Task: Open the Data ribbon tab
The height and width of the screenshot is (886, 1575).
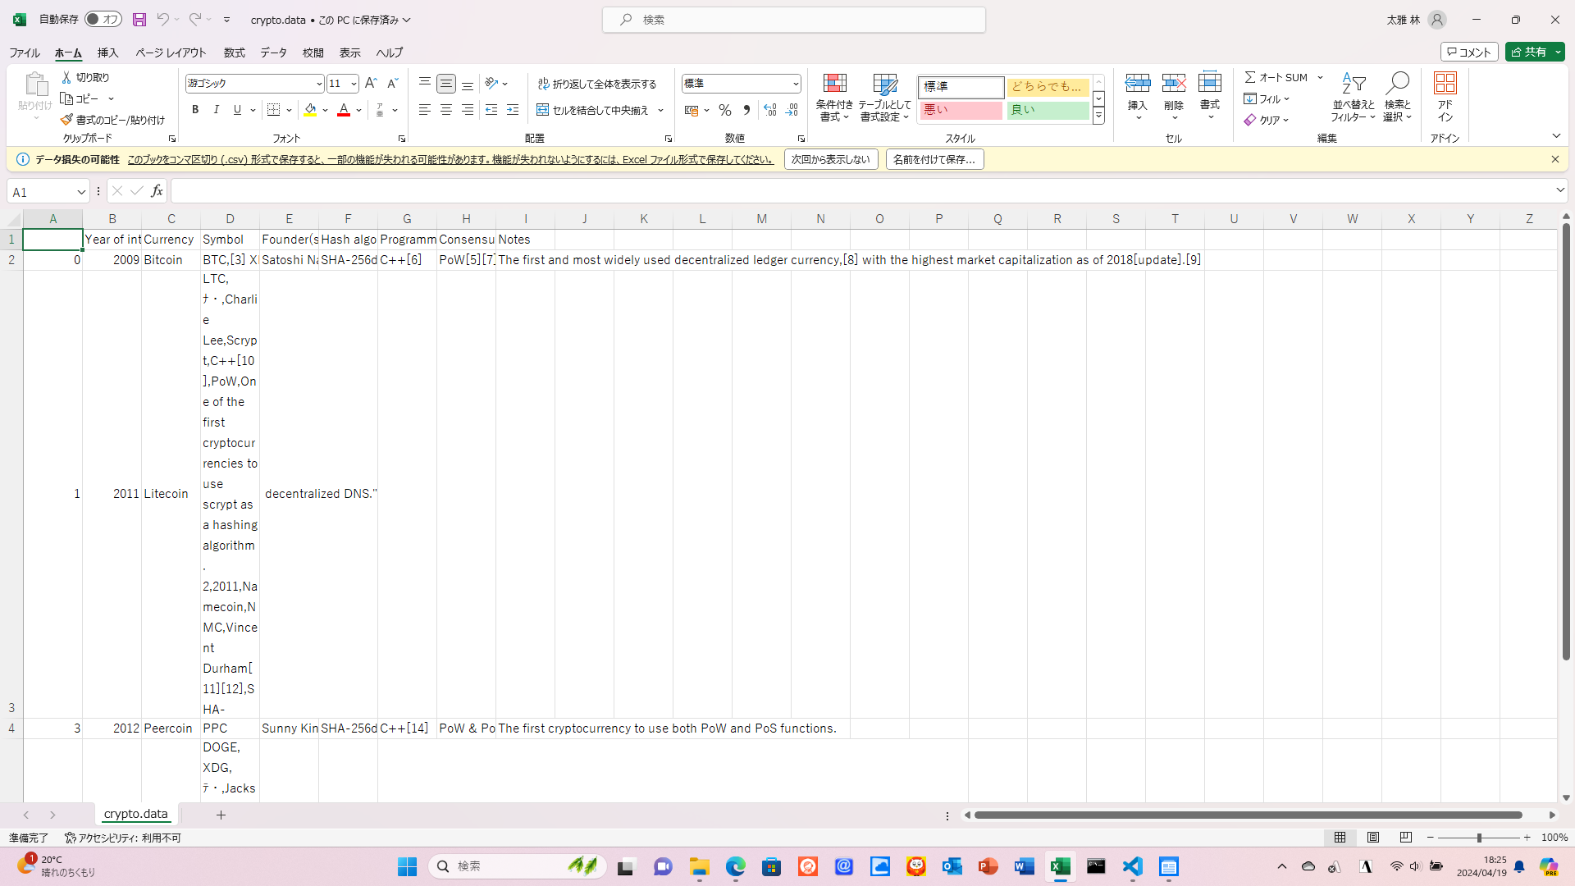Action: (x=273, y=53)
